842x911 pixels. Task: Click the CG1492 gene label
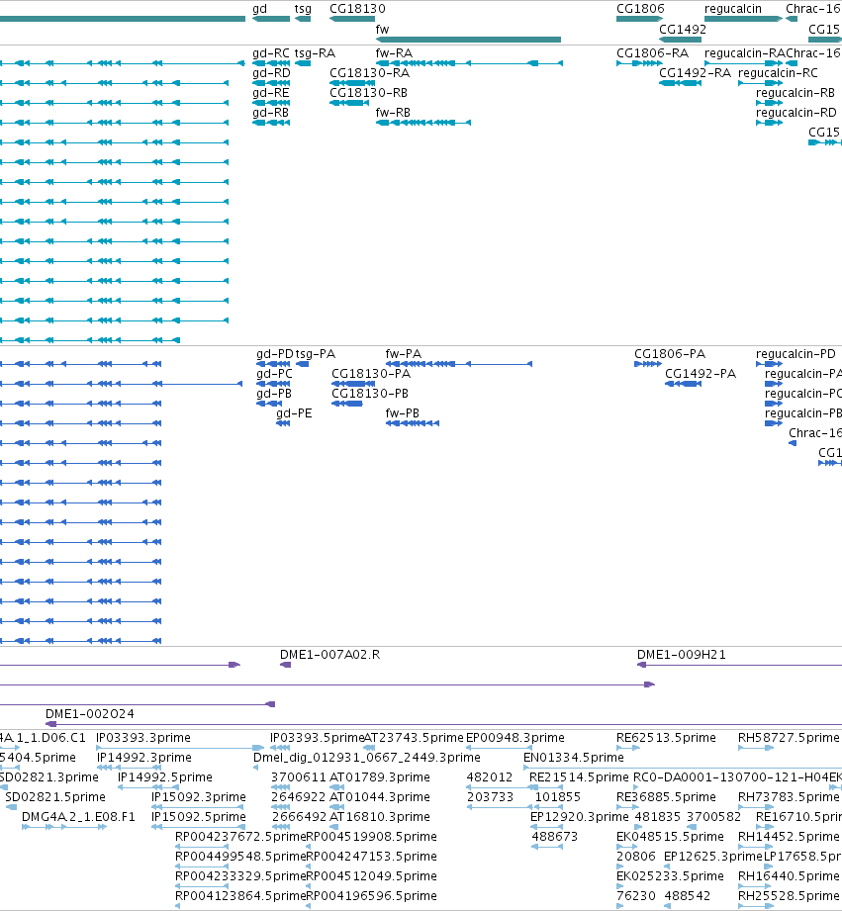(x=683, y=29)
